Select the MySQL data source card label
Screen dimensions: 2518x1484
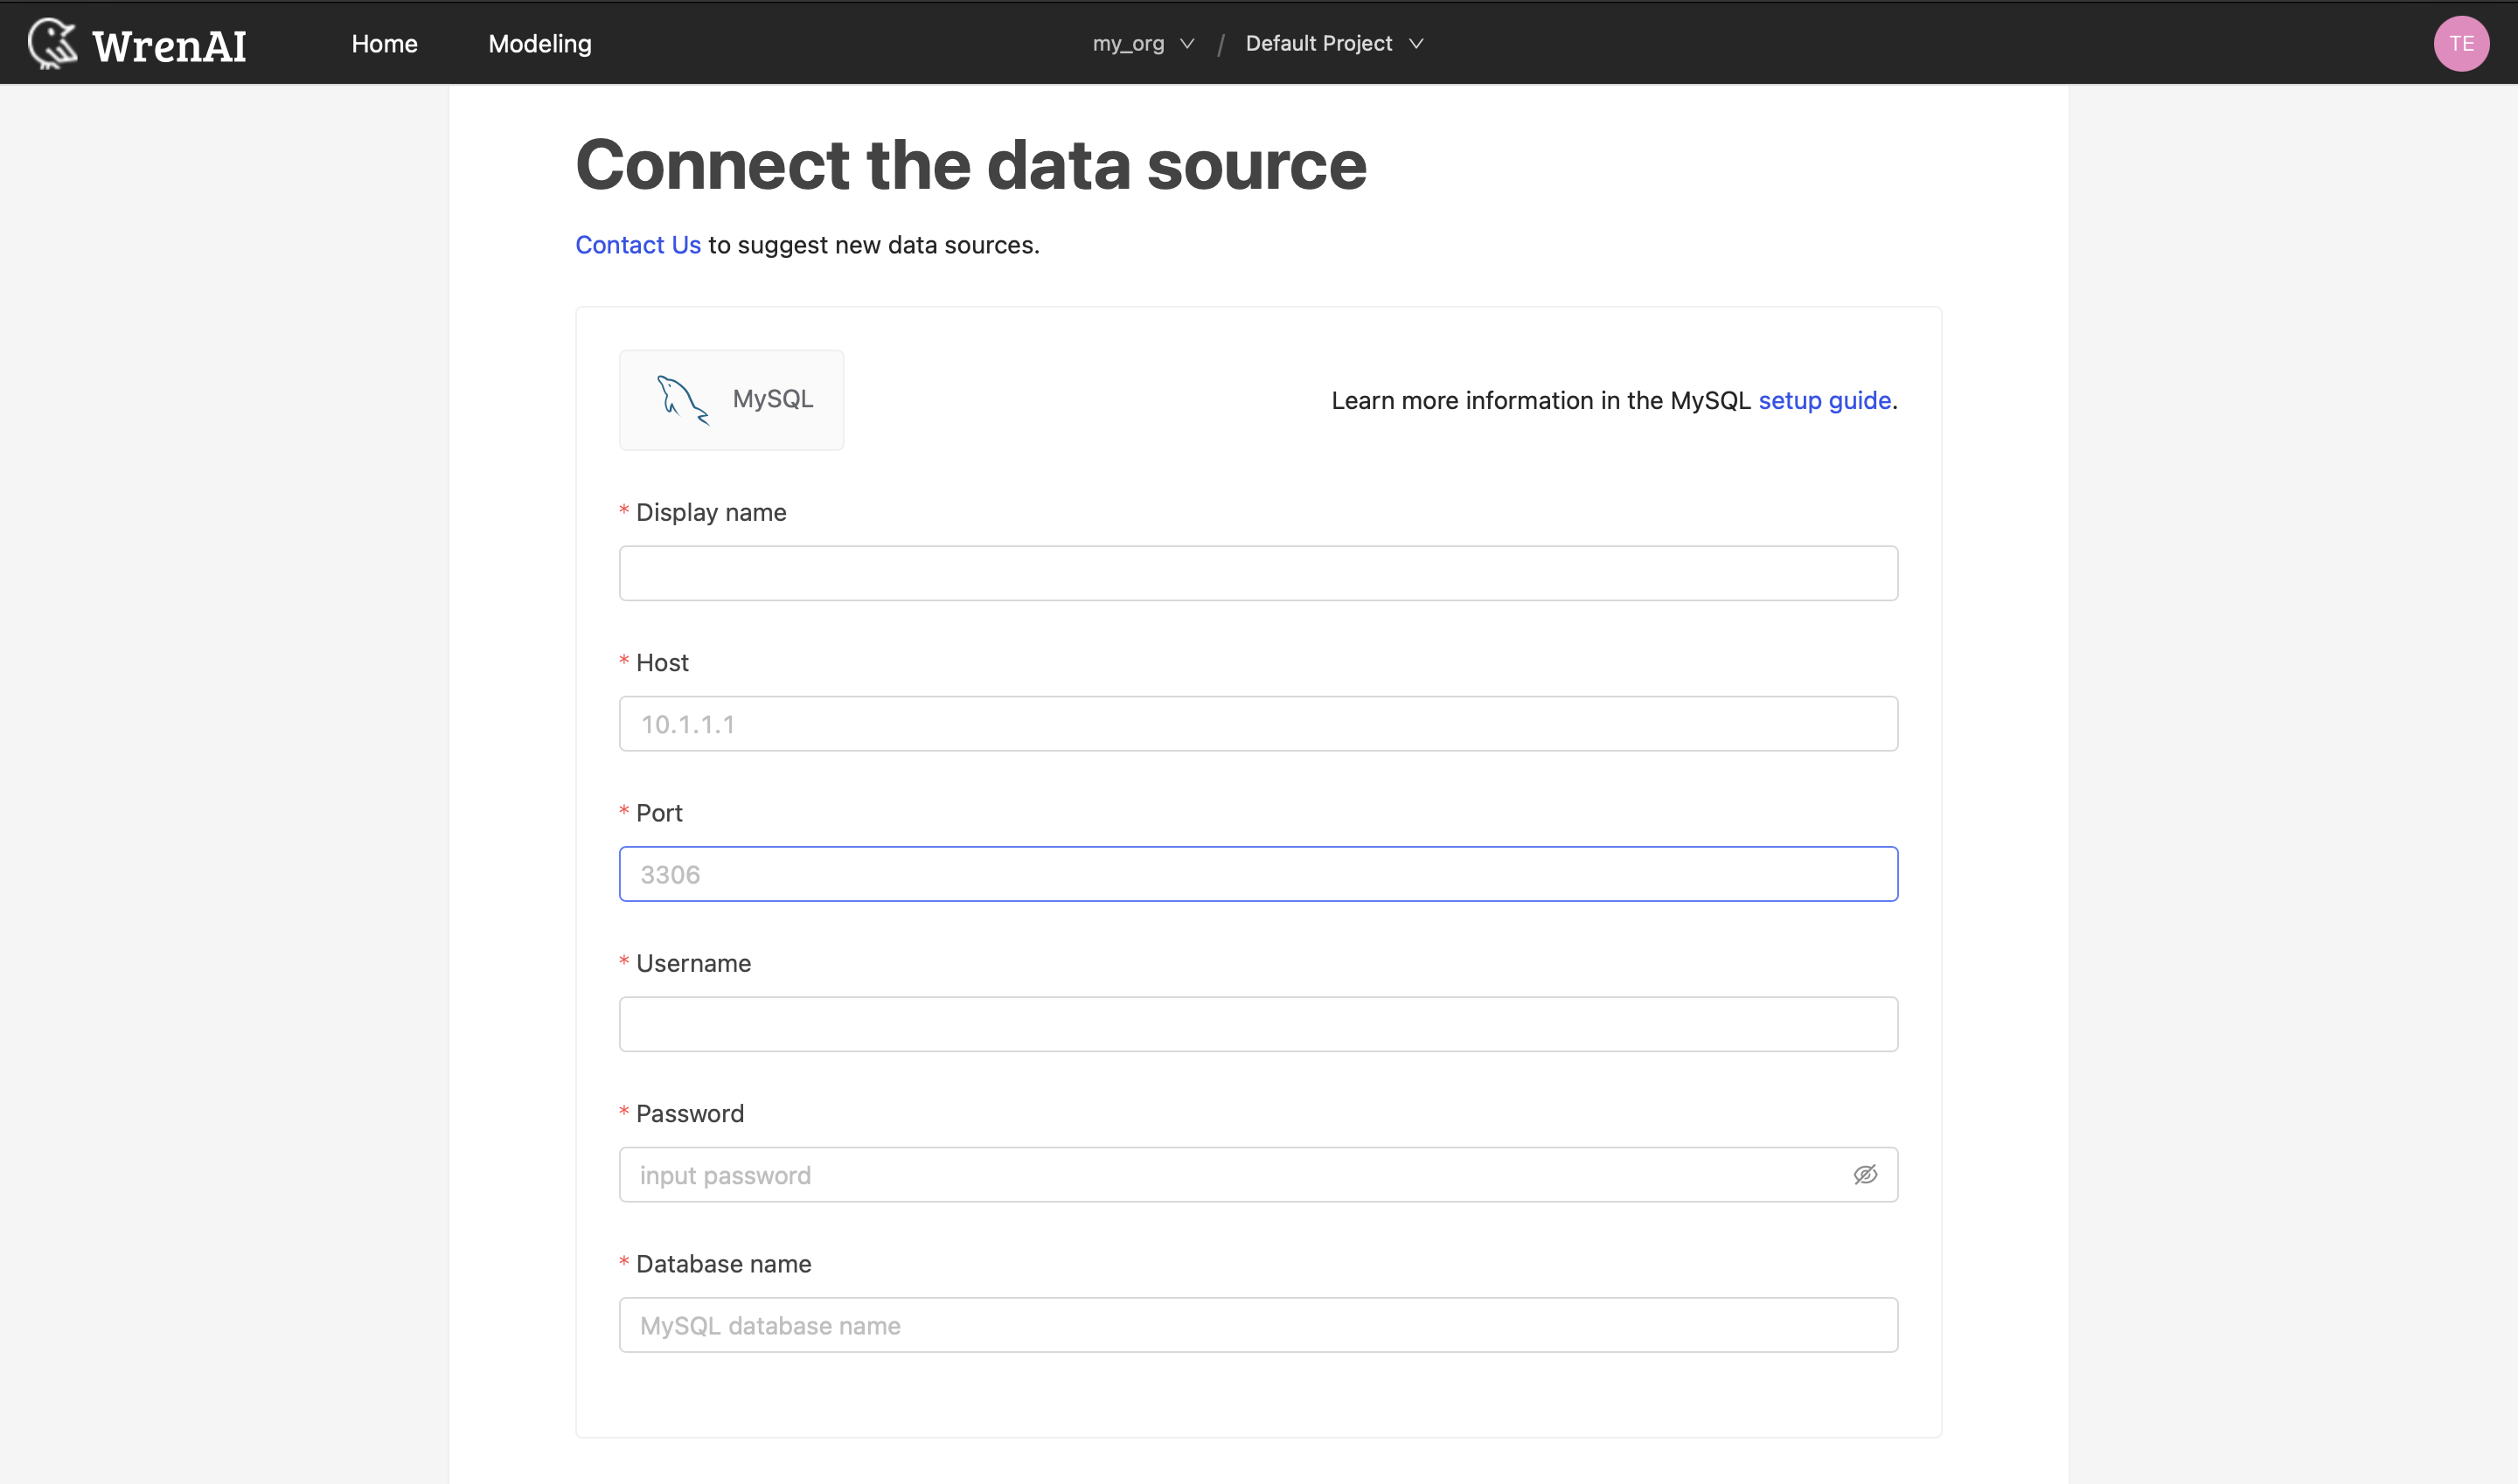point(772,399)
